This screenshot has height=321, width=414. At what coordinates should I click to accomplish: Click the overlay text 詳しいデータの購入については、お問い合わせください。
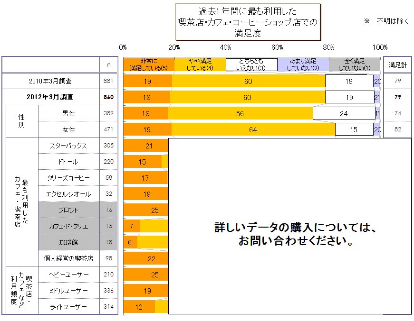(x=296, y=234)
